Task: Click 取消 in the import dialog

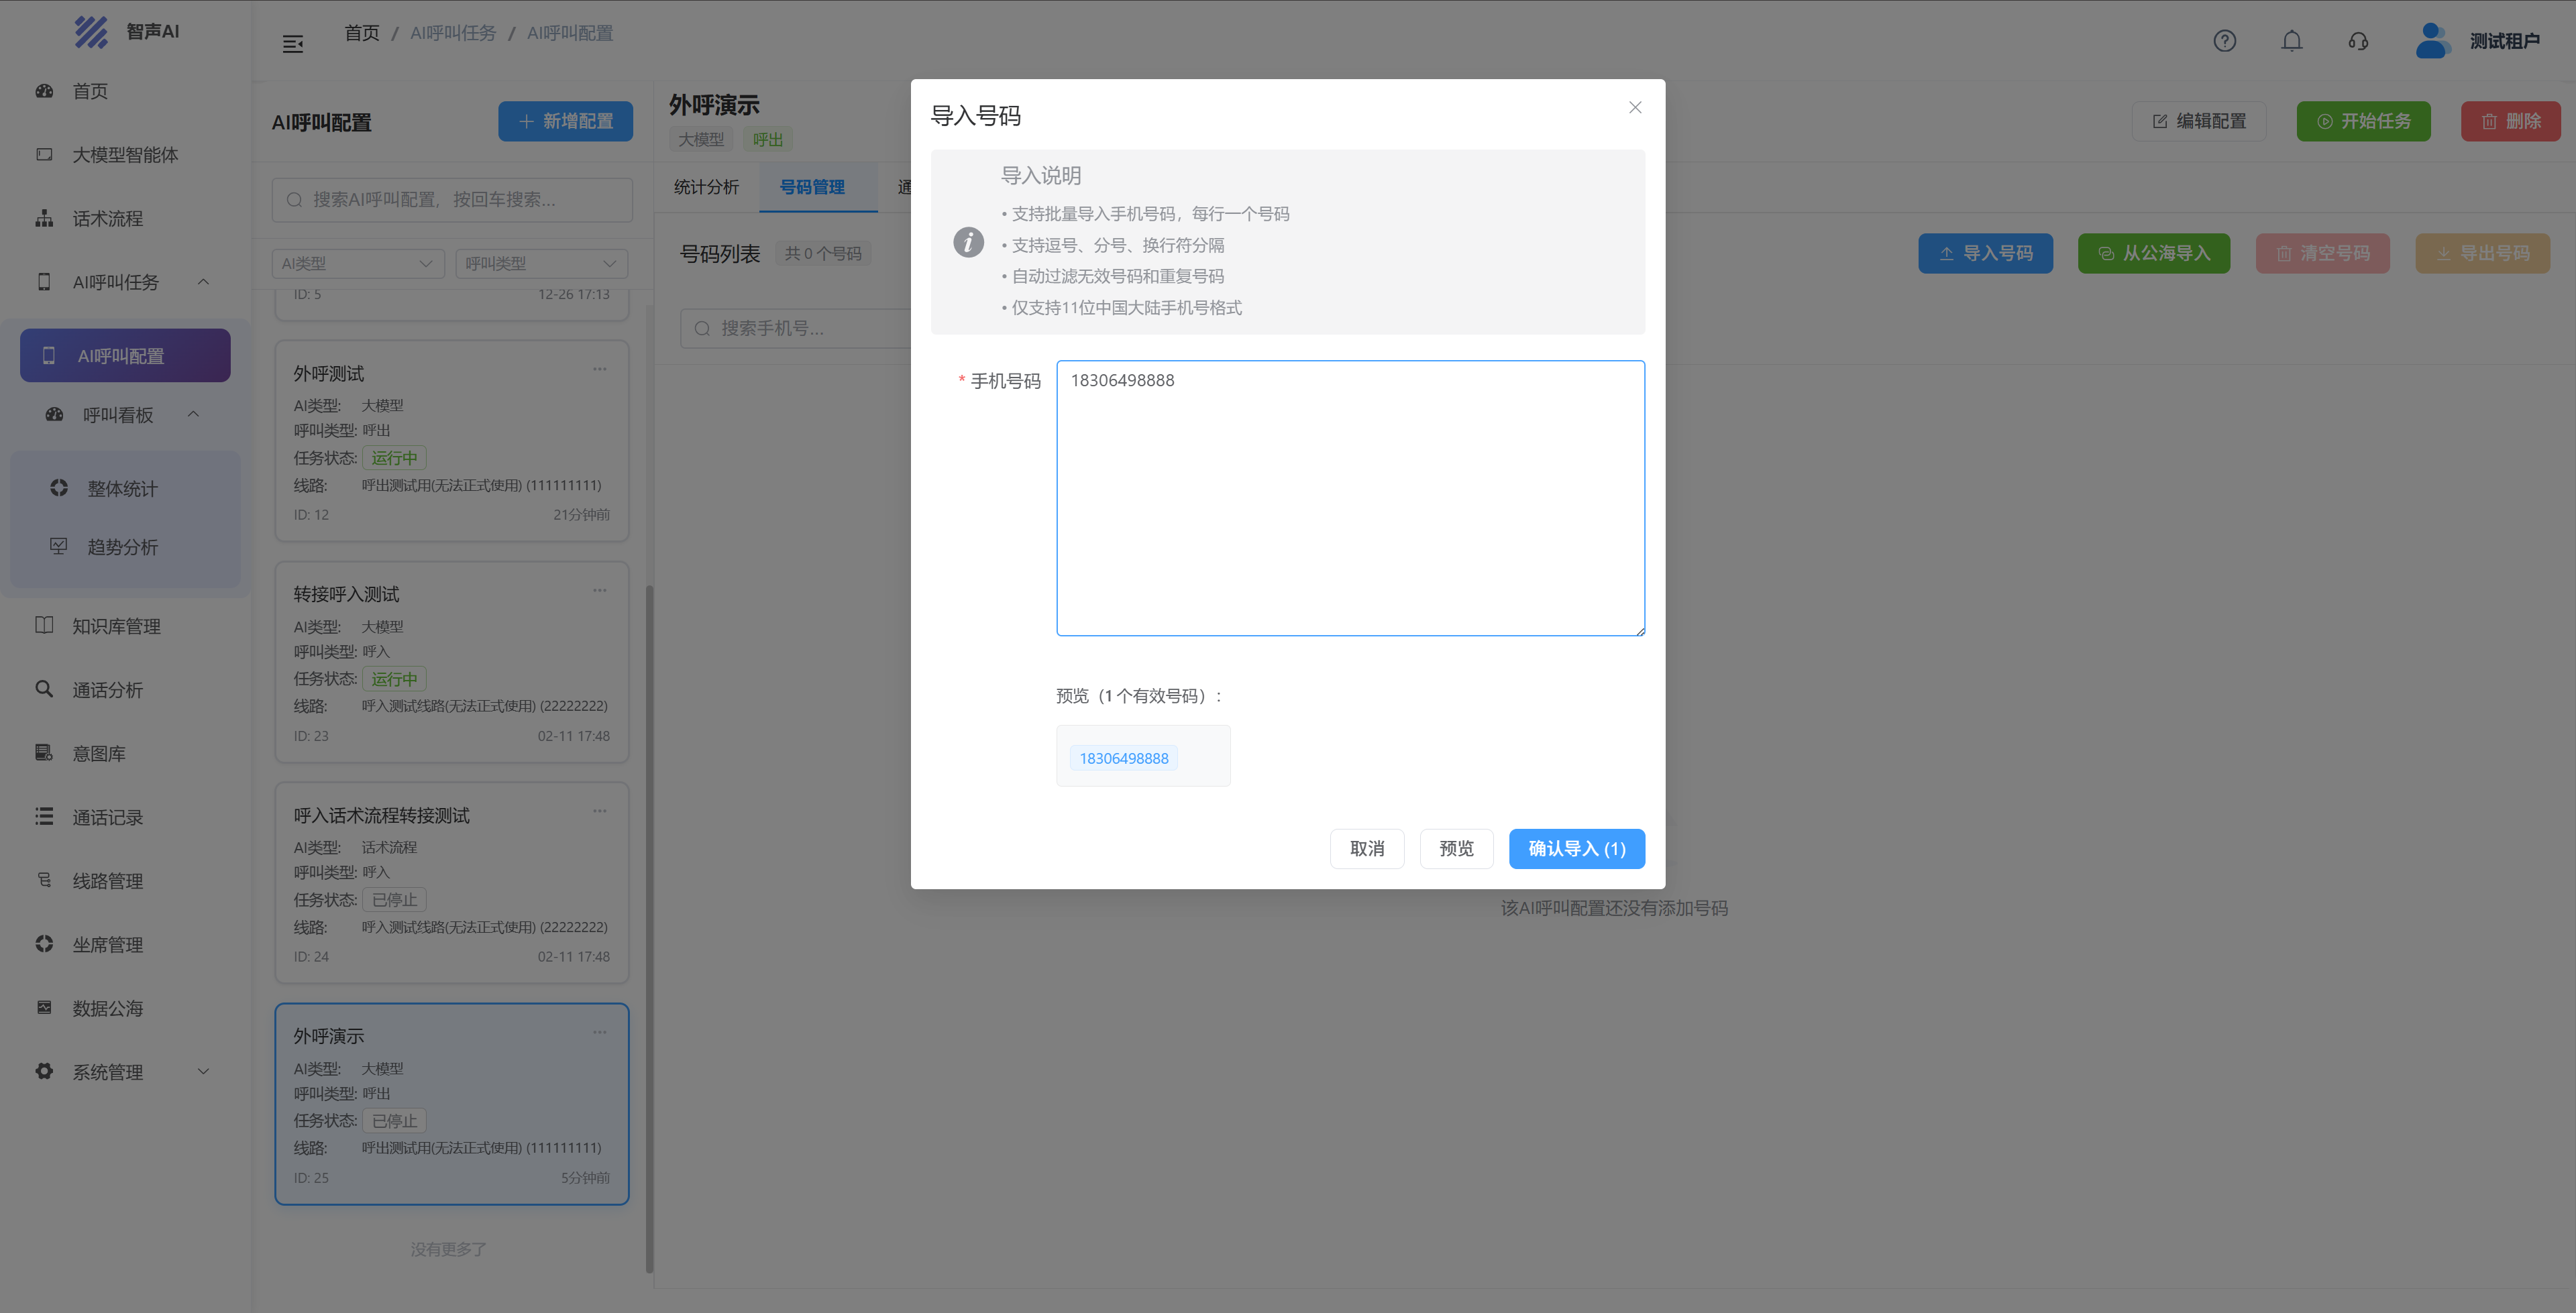Action: coord(1366,848)
